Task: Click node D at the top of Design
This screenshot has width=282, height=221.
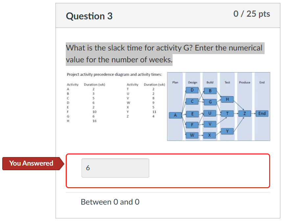Action: tap(192, 90)
